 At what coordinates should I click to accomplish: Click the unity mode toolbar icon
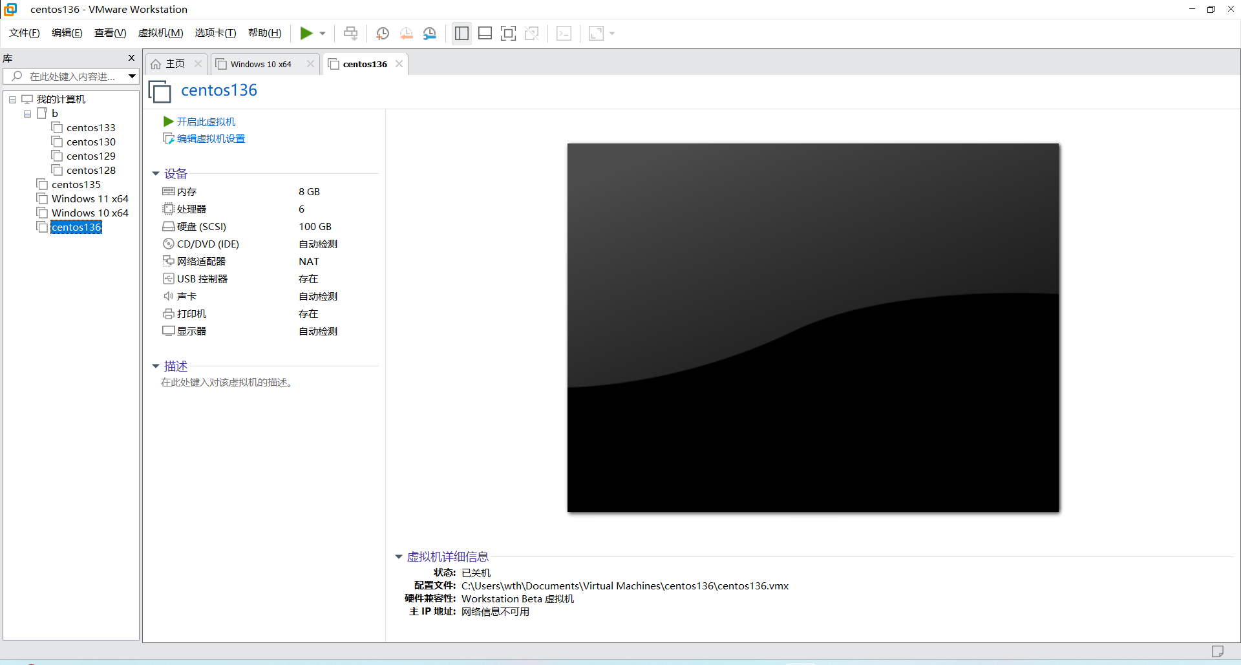[x=532, y=33]
